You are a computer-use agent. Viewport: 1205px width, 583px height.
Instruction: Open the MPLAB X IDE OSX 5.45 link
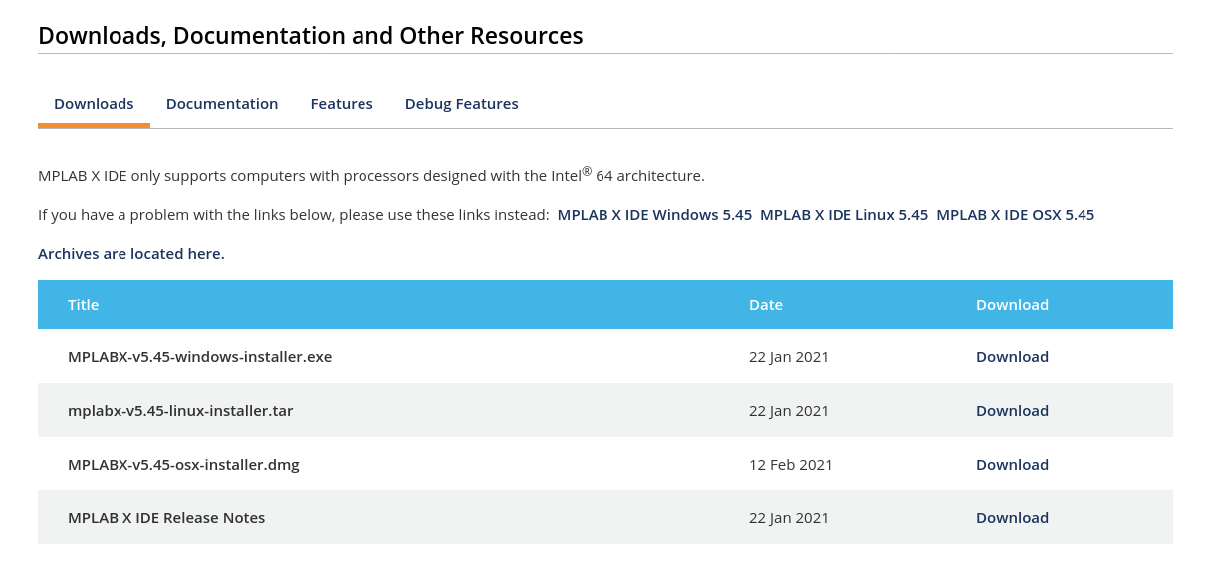pos(1015,214)
